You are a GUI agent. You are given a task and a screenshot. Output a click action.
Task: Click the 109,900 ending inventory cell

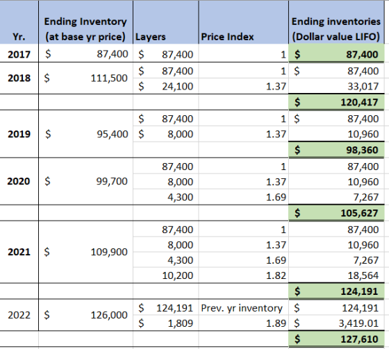tap(85, 252)
